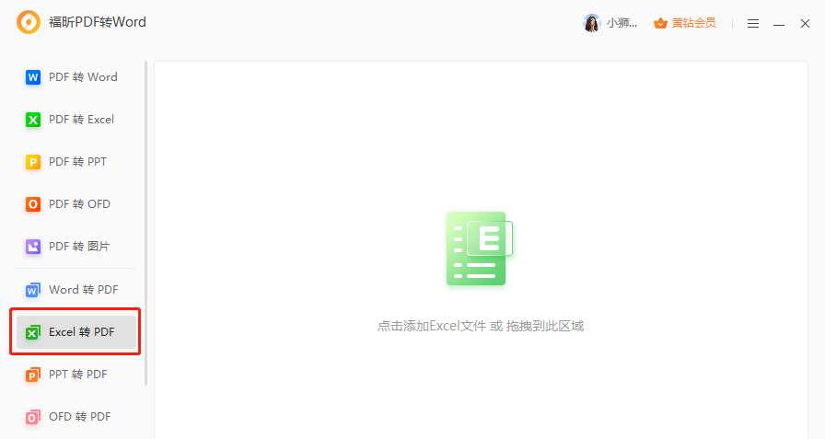Click the gold crown membership icon
The width and height of the screenshot is (825, 439).
[x=660, y=23]
